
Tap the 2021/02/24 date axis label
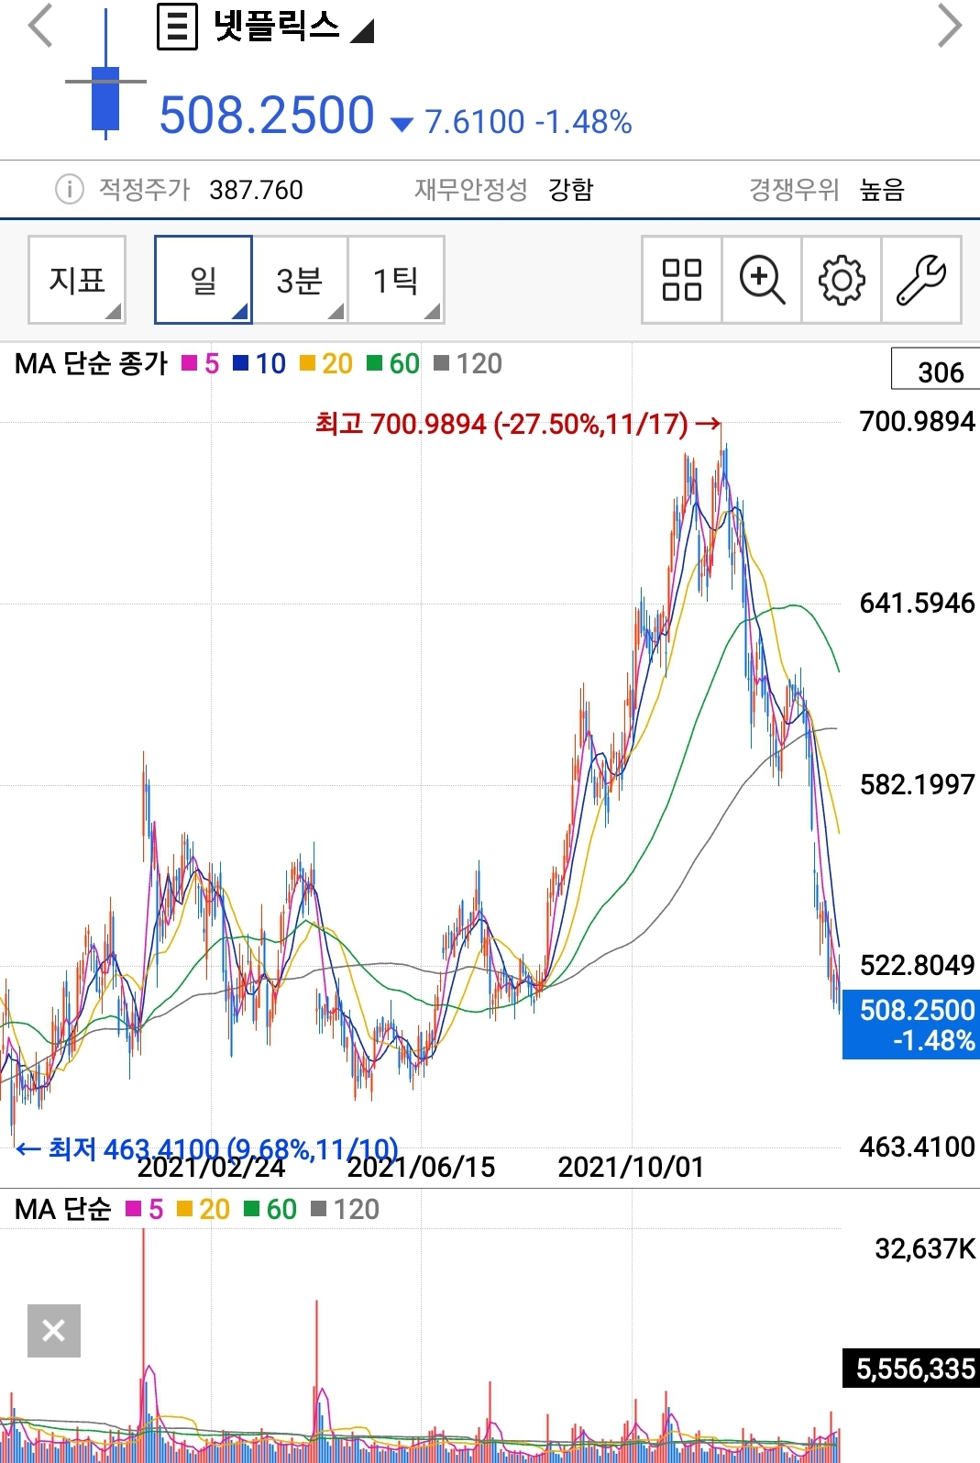(211, 1168)
